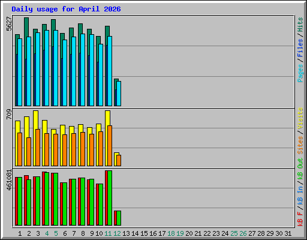Click day label 3 on the axis

click(x=38, y=233)
